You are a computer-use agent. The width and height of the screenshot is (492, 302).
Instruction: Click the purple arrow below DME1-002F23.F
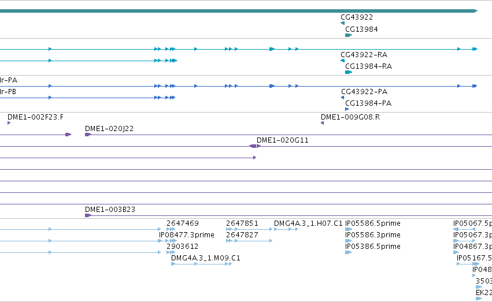pyautogui.click(x=9, y=123)
